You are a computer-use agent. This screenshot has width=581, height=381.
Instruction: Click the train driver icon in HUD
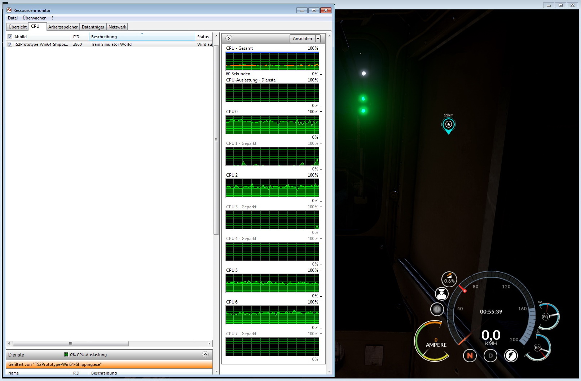pyautogui.click(x=442, y=294)
